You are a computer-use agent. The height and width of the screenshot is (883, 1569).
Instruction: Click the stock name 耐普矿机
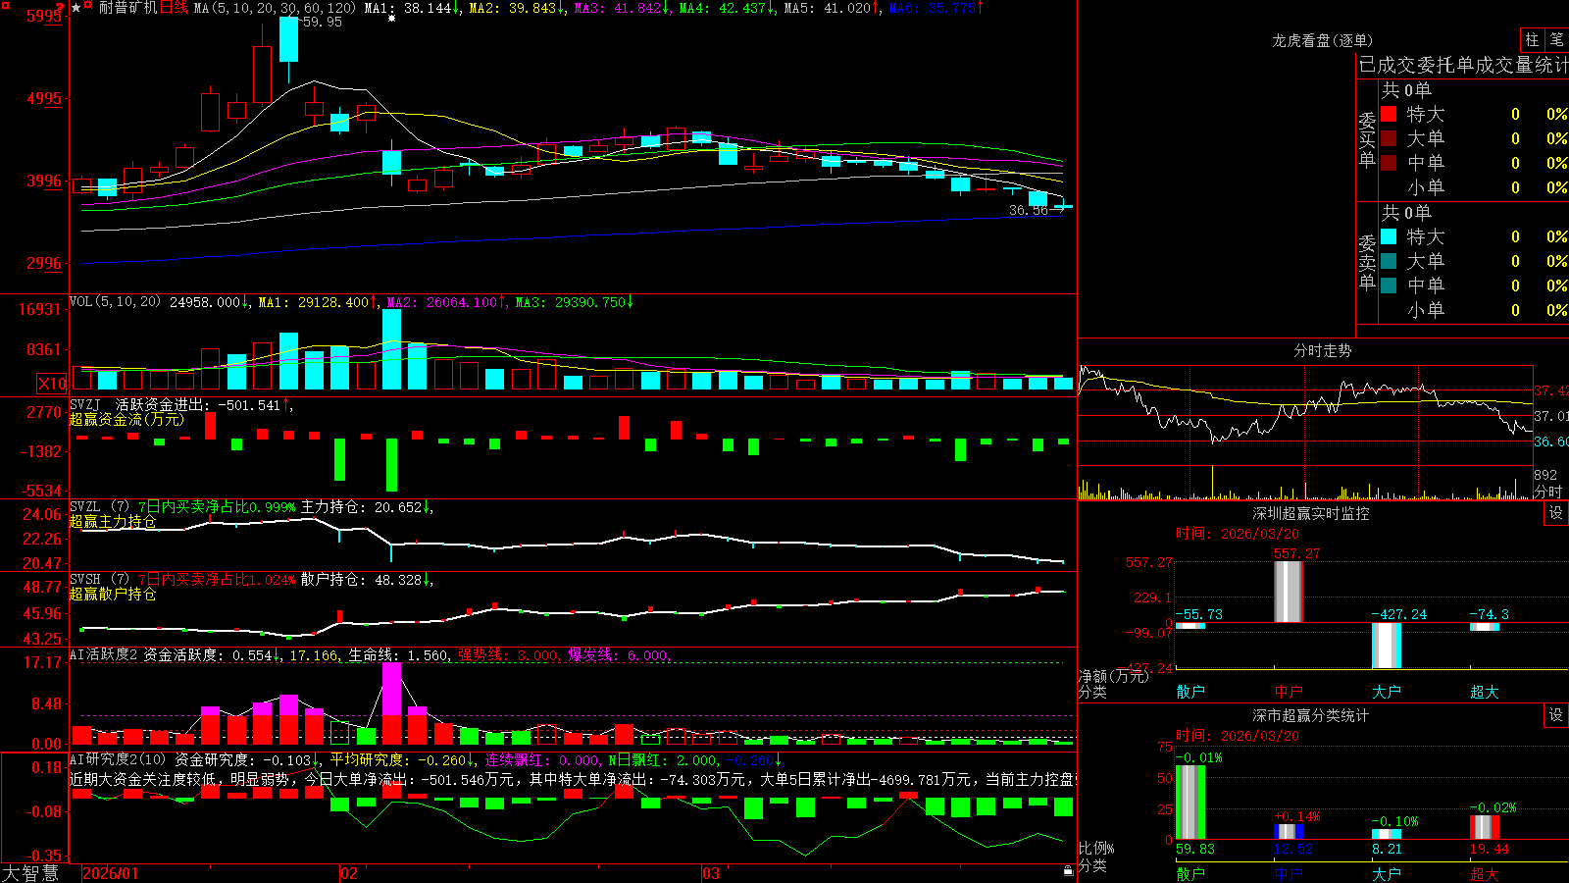coord(127,8)
